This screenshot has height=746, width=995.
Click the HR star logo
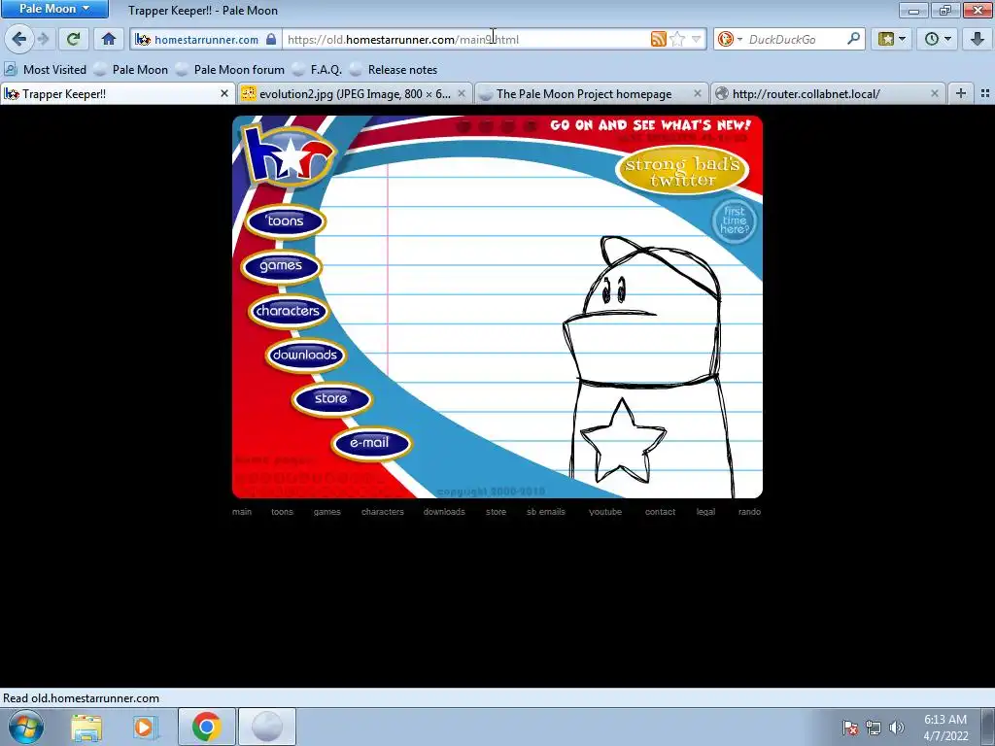coord(289,155)
